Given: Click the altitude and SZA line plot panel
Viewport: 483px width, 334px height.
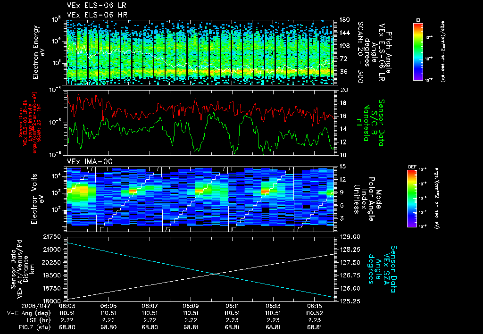Looking at the screenshot, I should (x=200, y=269).
